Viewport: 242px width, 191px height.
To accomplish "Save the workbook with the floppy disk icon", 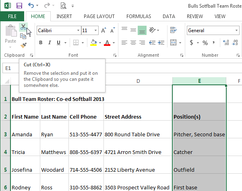I will [19, 6].
